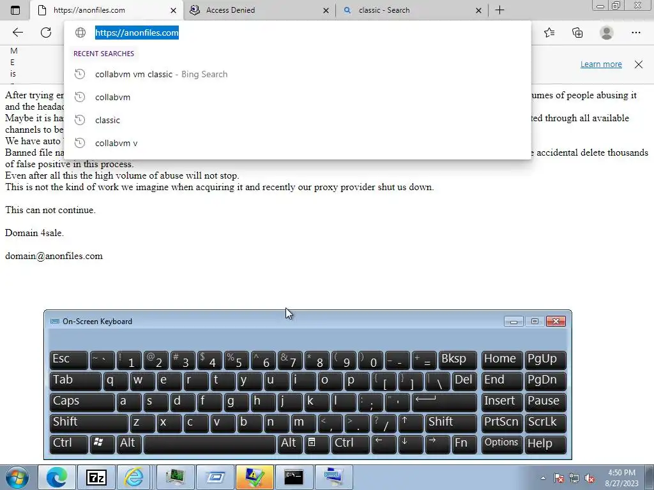This screenshot has width=654, height=490.
Task: Open the On-Screen Keyboard taskbar icon
Action: 333,477
